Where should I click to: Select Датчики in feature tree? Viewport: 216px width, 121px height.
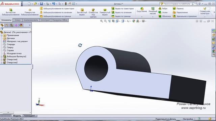pyautogui.click(x=10, y=38)
